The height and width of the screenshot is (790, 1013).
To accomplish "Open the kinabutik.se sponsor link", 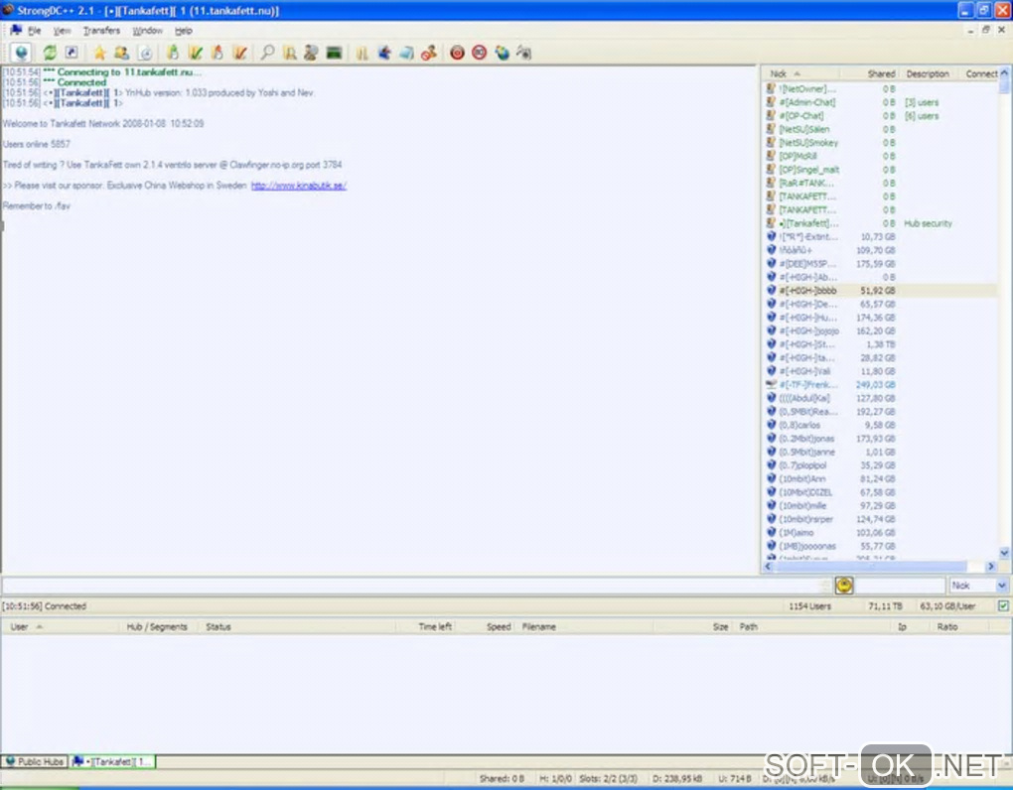I will click(299, 186).
